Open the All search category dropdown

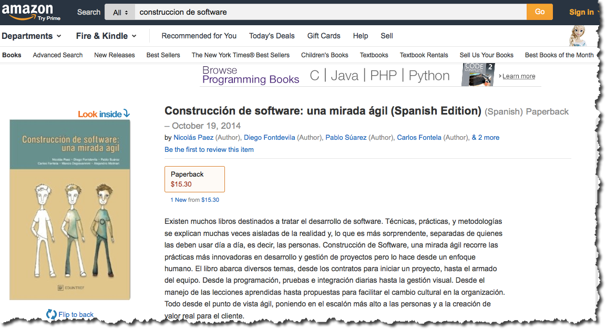(x=120, y=12)
